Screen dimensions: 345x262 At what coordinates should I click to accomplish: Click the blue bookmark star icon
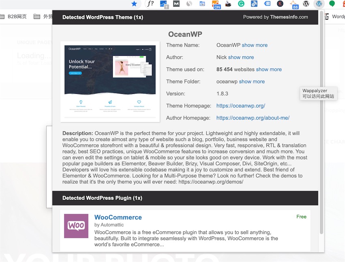point(134,4)
